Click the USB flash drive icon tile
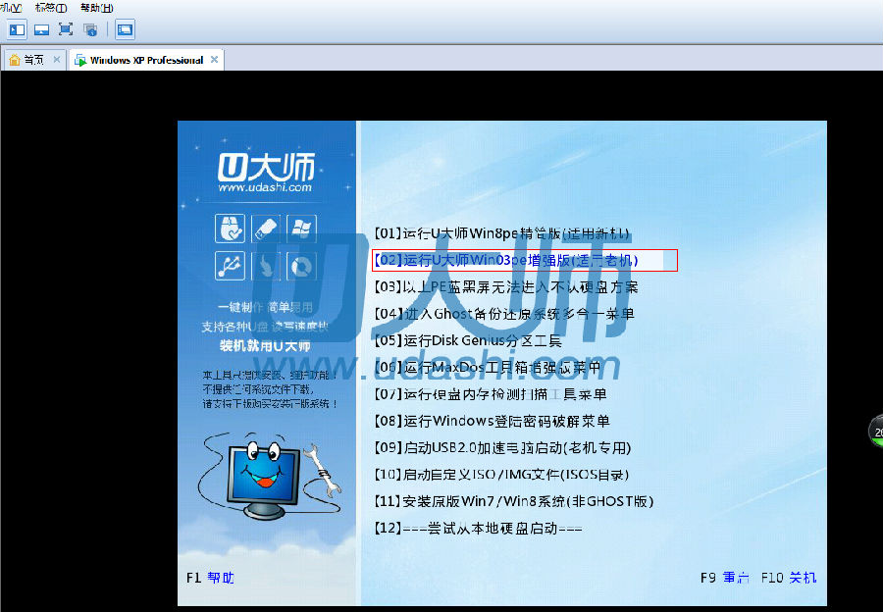This screenshot has width=883, height=612. [x=265, y=229]
